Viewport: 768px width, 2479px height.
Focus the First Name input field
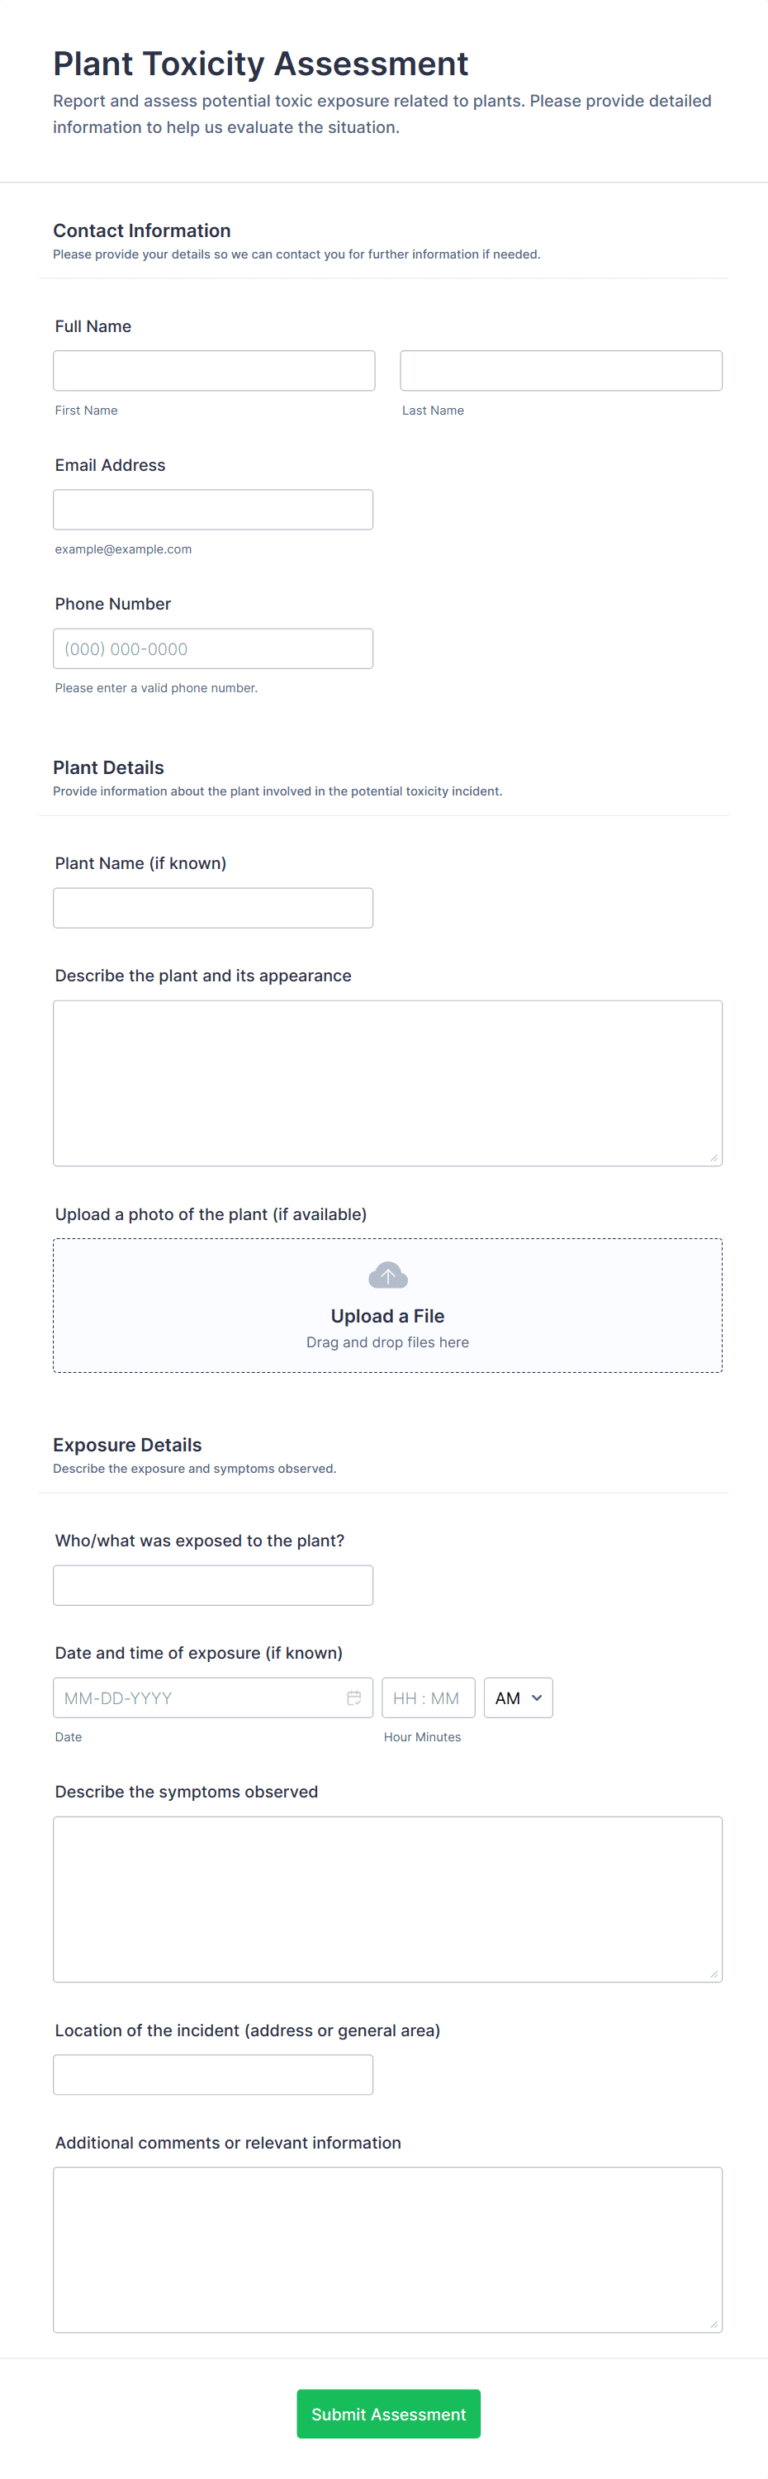[x=214, y=371]
